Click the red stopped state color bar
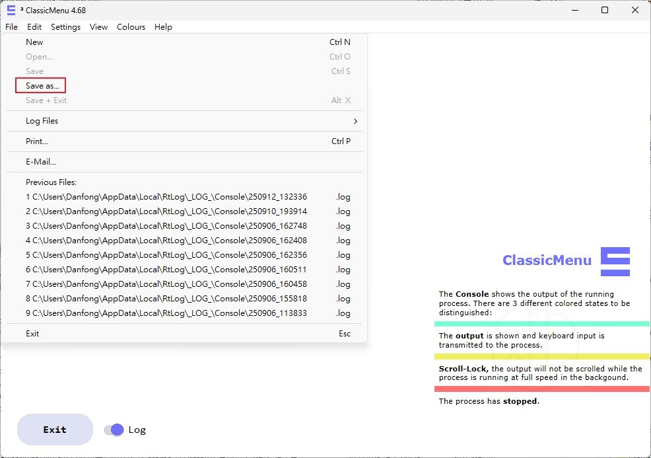 (x=541, y=389)
